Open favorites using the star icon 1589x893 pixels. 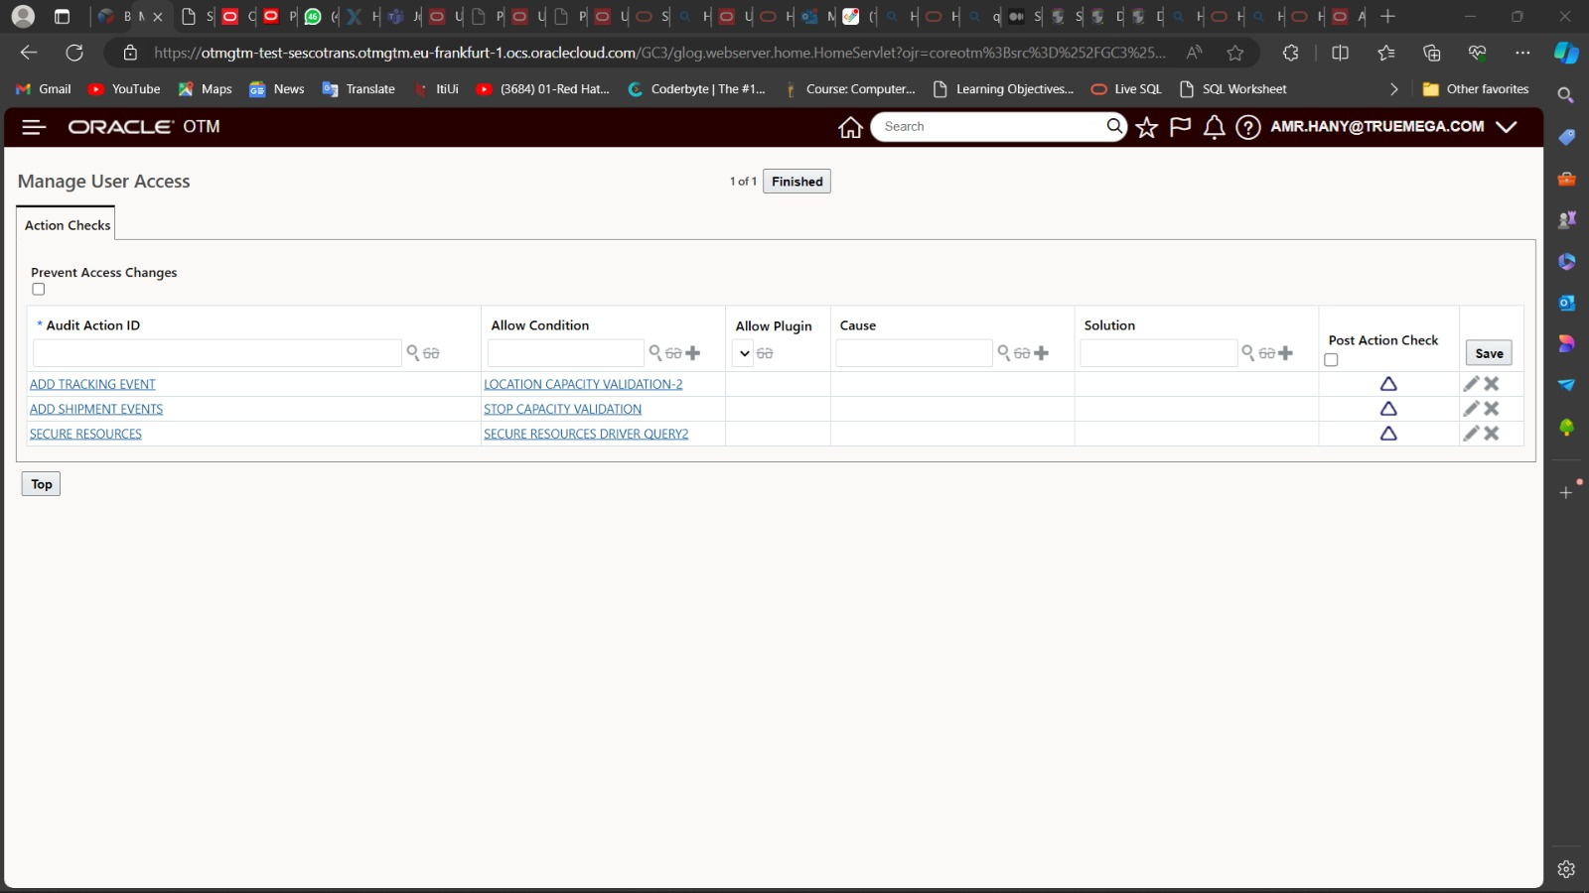(x=1147, y=127)
